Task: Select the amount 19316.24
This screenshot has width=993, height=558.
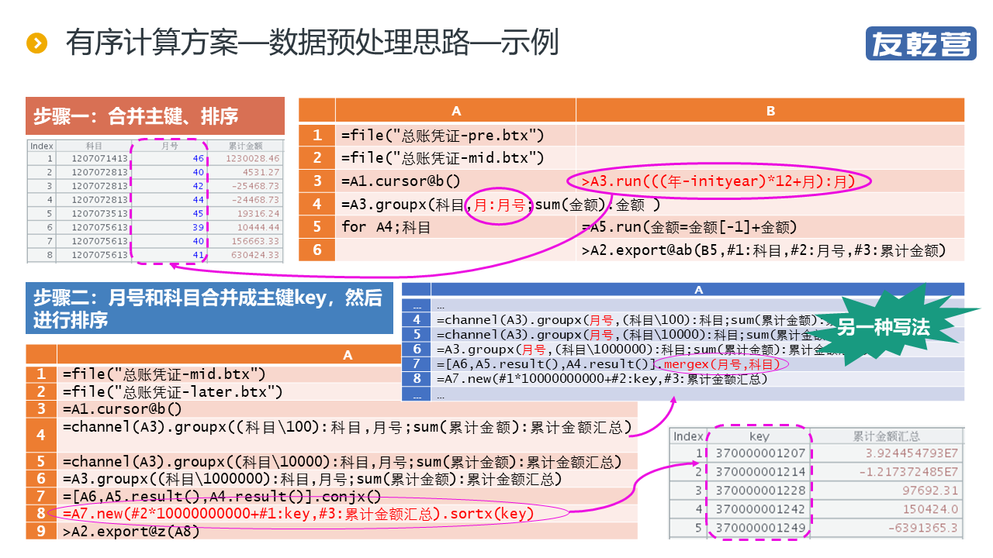Action: [258, 213]
